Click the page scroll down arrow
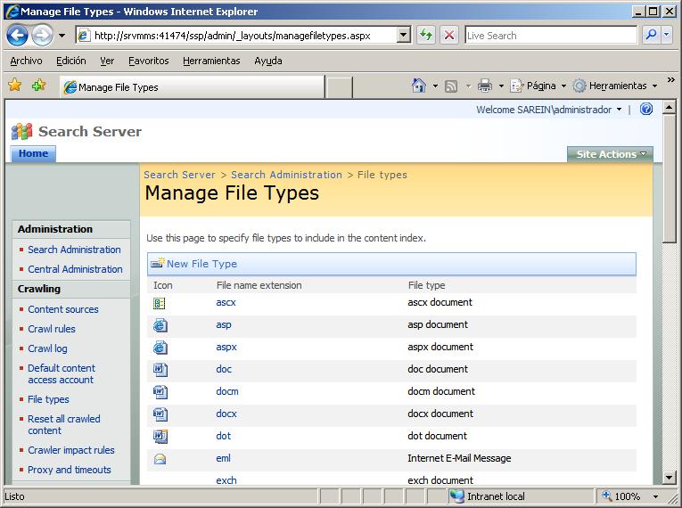This screenshot has width=682, height=508. pyautogui.click(x=669, y=478)
